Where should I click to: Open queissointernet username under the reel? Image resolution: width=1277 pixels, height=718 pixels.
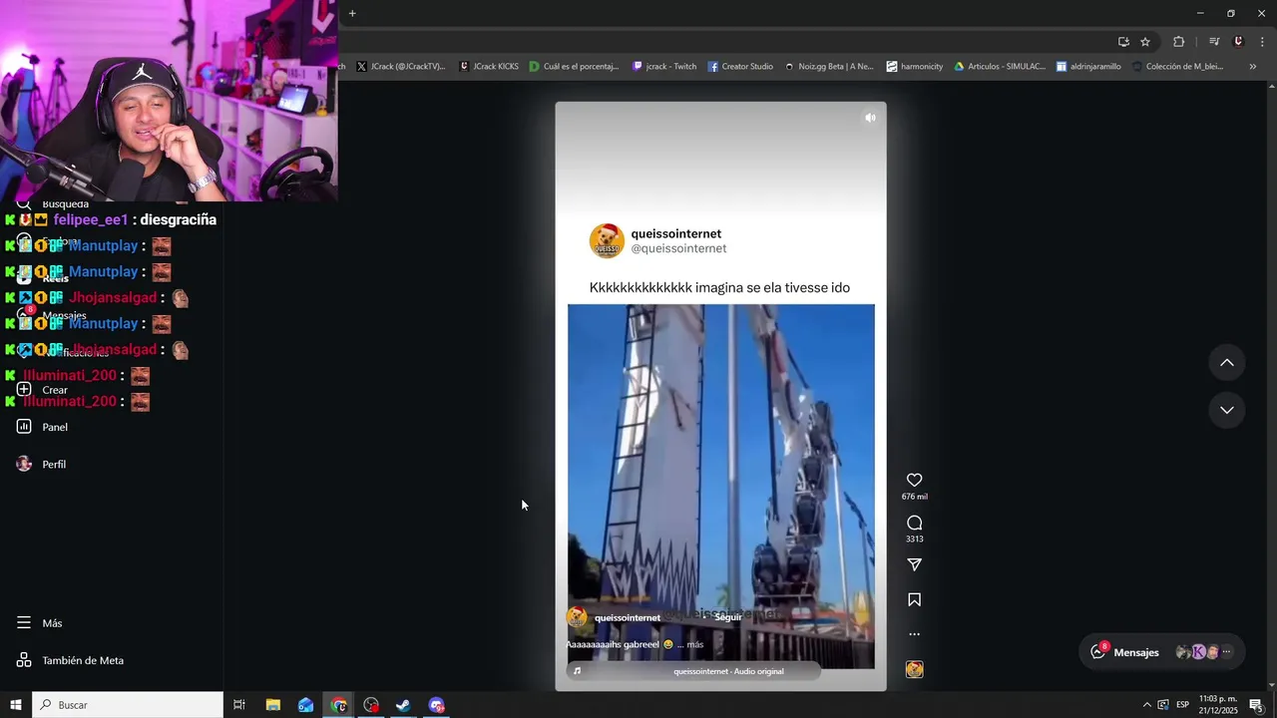click(x=628, y=617)
